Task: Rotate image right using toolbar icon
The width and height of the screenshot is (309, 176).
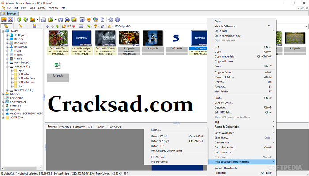Action: pyautogui.click(x=26, y=19)
